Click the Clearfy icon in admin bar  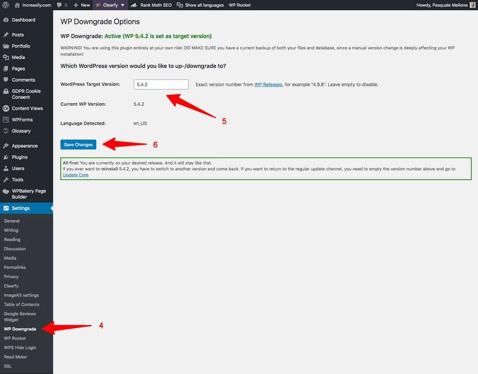tap(98, 5)
